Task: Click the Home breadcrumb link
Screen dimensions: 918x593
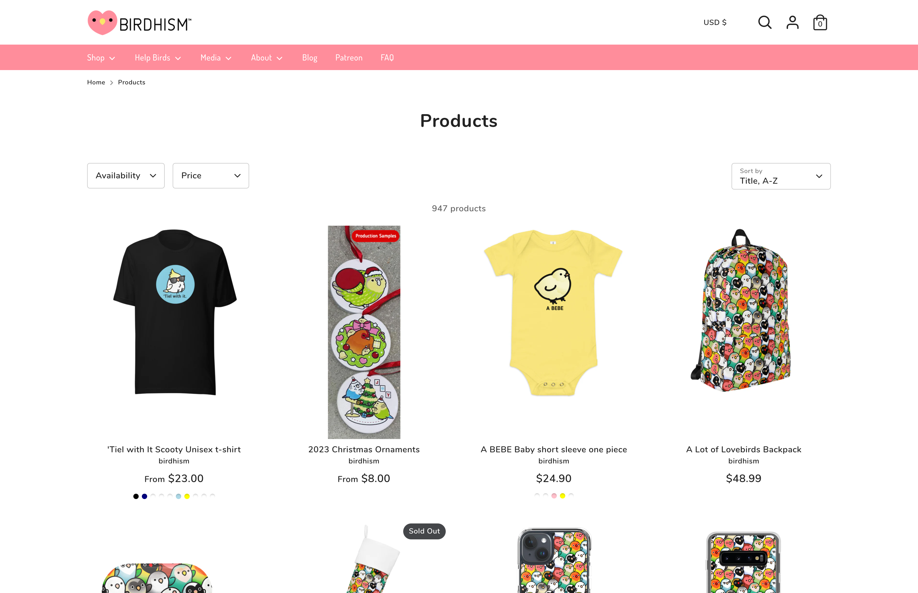Action: pos(96,82)
